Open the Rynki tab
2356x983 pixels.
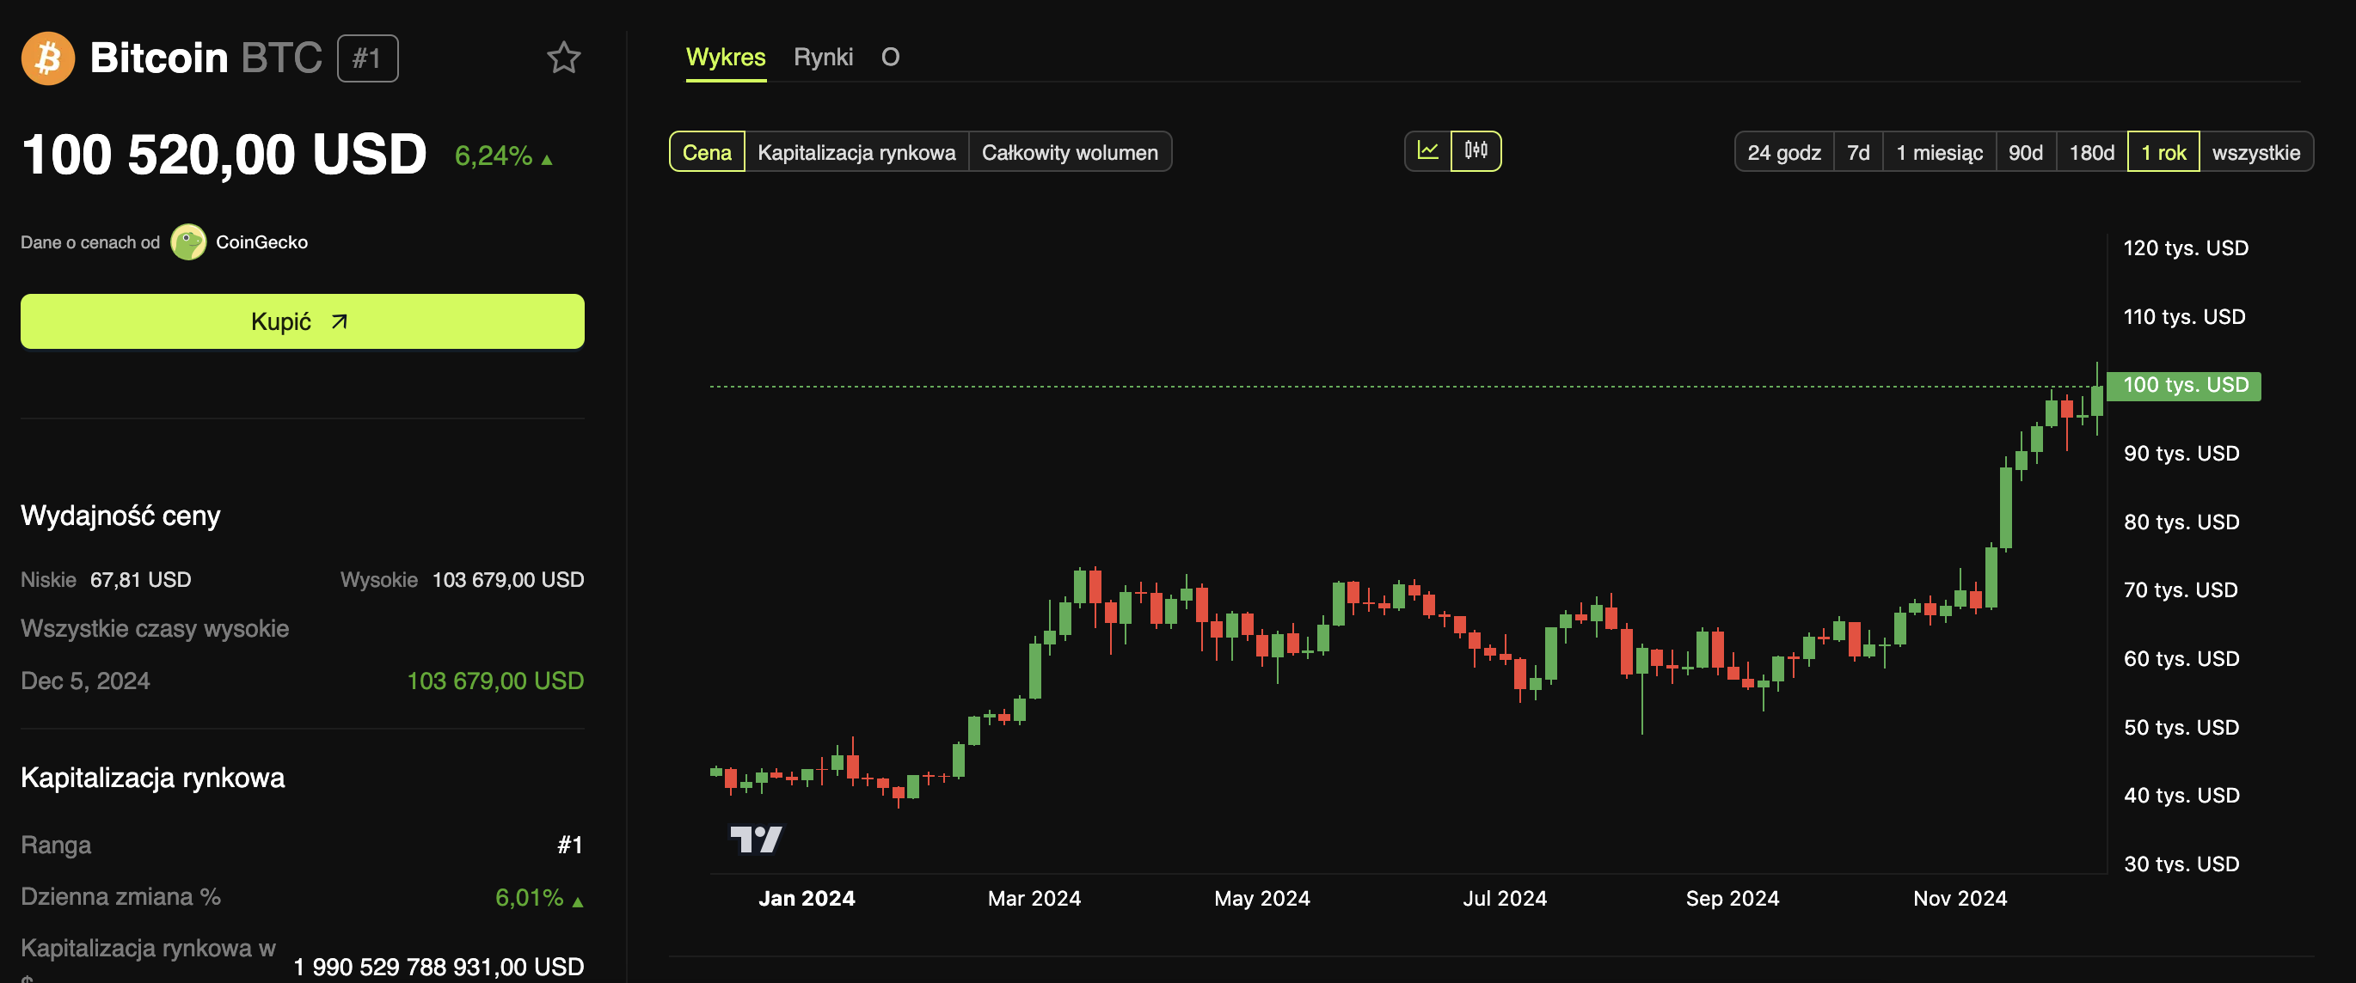pos(823,58)
